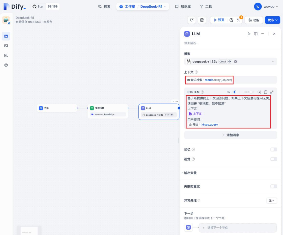Viewport: 283px width, 235px height.
Task: Select the 开始 node on the canvas
Action: point(57,108)
